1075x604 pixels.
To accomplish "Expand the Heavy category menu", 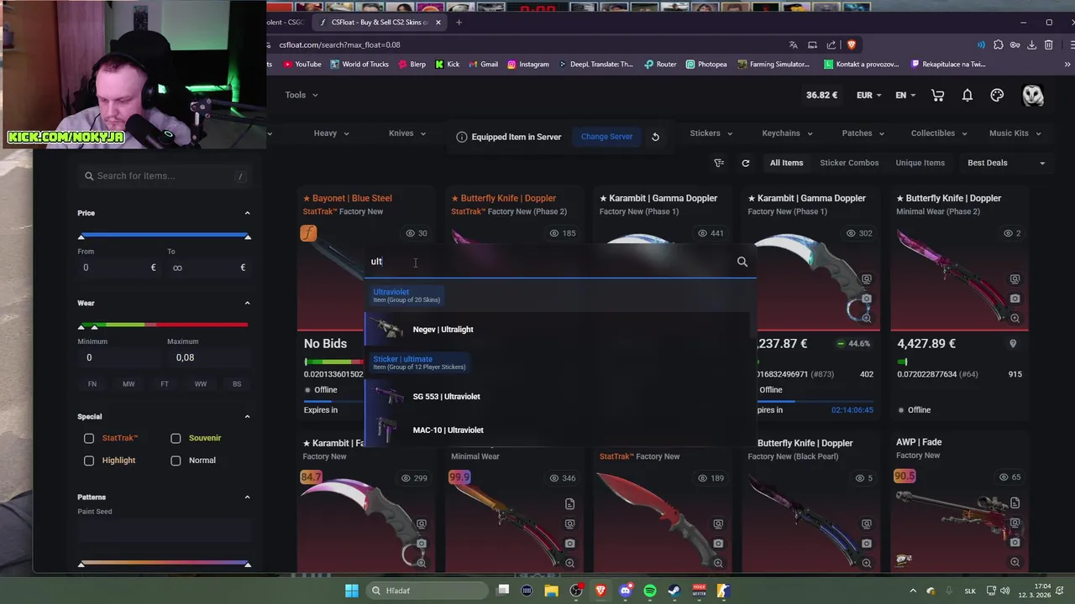I will pyautogui.click(x=331, y=133).
